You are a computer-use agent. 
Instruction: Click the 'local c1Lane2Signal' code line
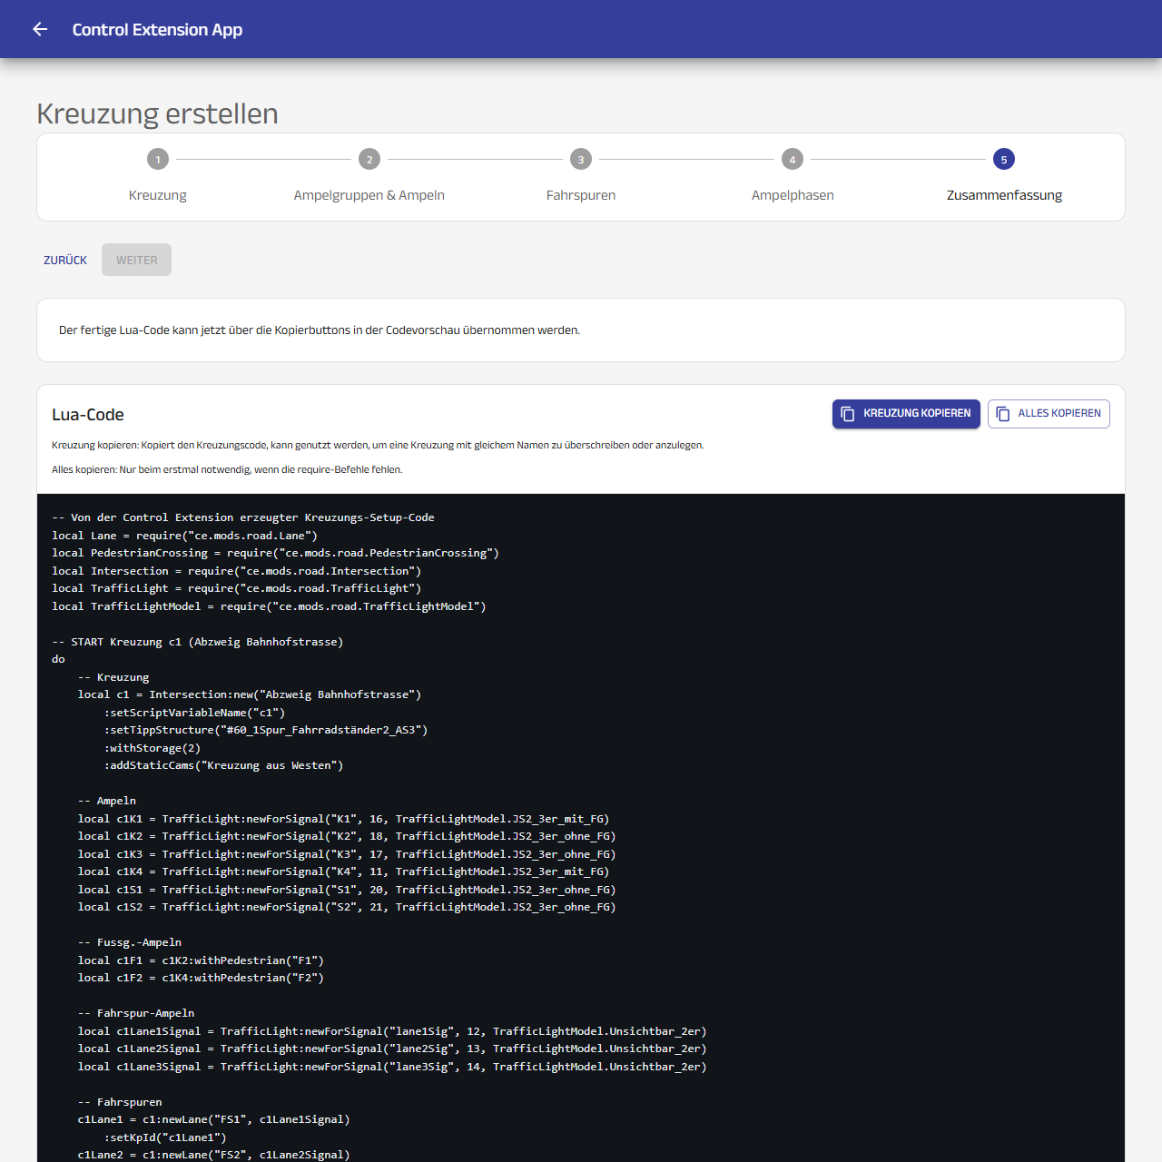[392, 1049]
